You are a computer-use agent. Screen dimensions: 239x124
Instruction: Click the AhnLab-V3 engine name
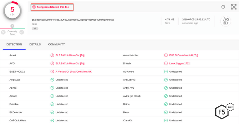click(x=129, y=80)
